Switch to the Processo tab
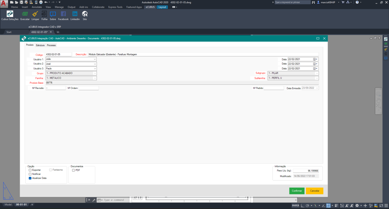This screenshot has height=209, width=389. tap(51, 45)
